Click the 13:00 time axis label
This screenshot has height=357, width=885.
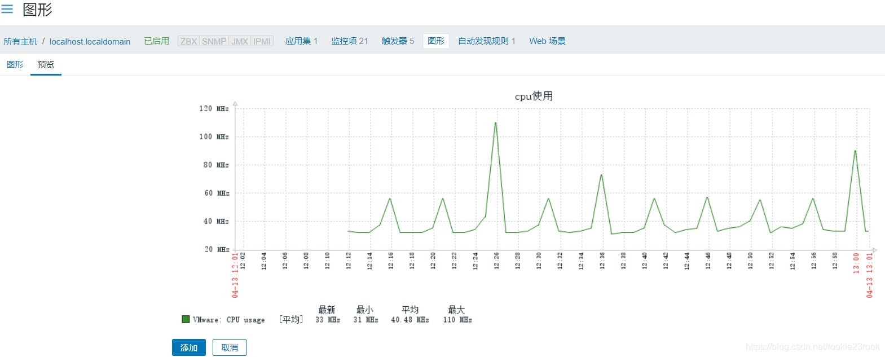pos(856,263)
